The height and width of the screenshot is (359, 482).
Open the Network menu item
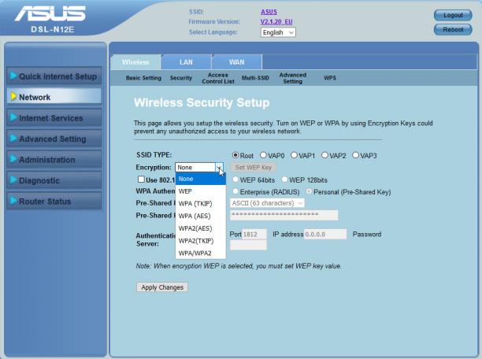(54, 97)
